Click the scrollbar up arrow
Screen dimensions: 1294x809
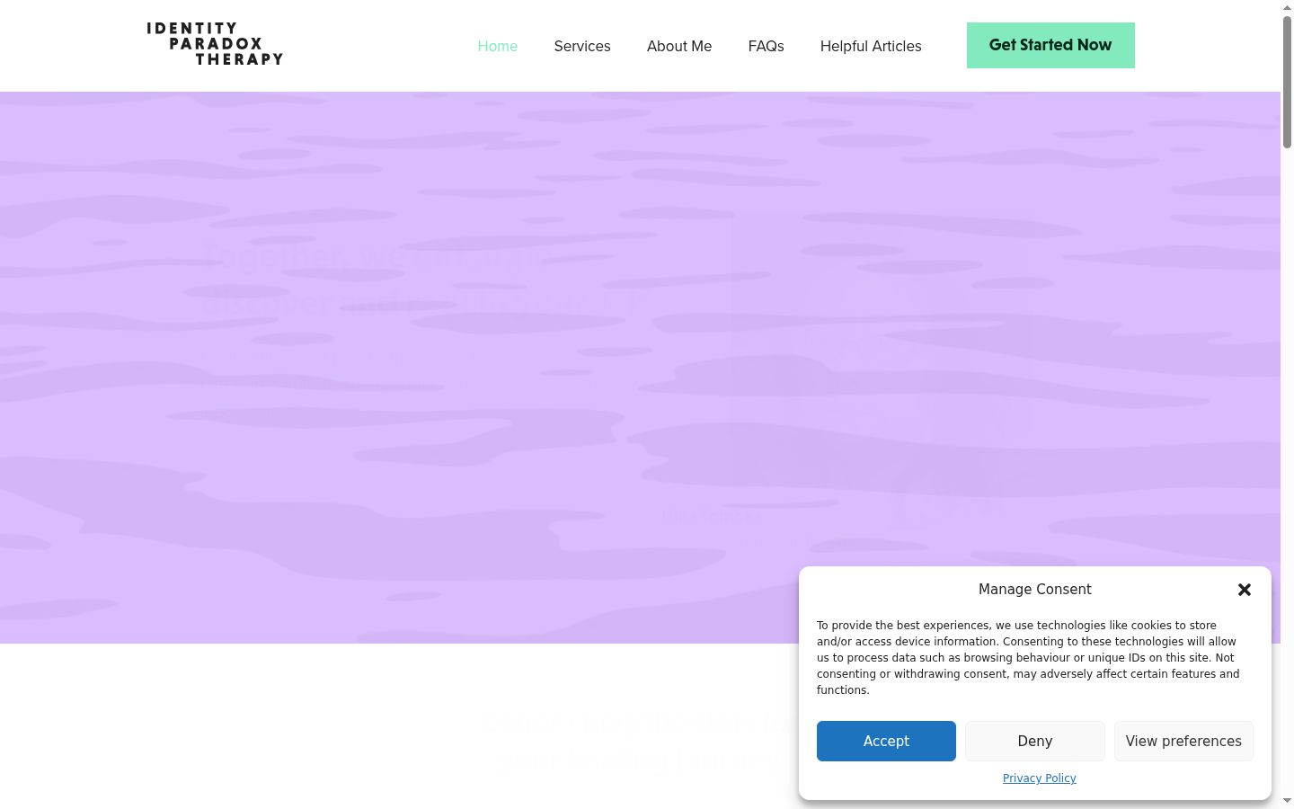pyautogui.click(x=1287, y=6)
